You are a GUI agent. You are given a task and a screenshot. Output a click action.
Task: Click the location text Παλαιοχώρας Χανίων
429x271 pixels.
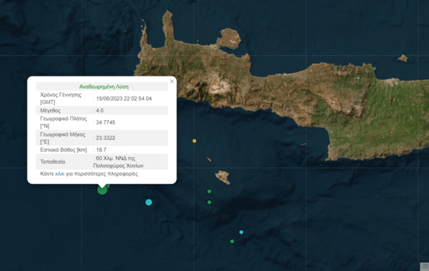118,166
